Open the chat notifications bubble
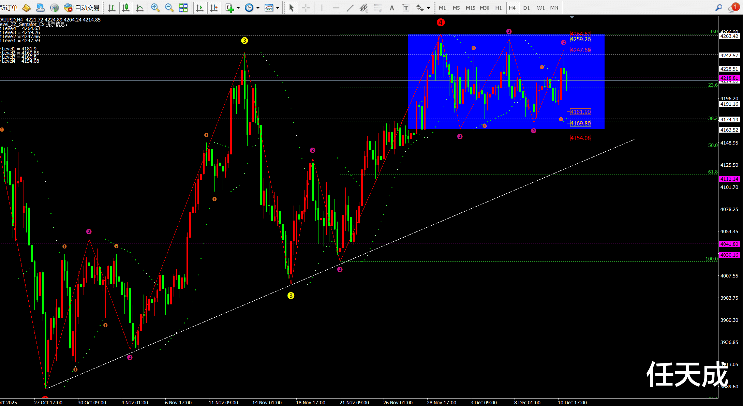Image resolution: width=743 pixels, height=406 pixels. pyautogui.click(x=733, y=8)
